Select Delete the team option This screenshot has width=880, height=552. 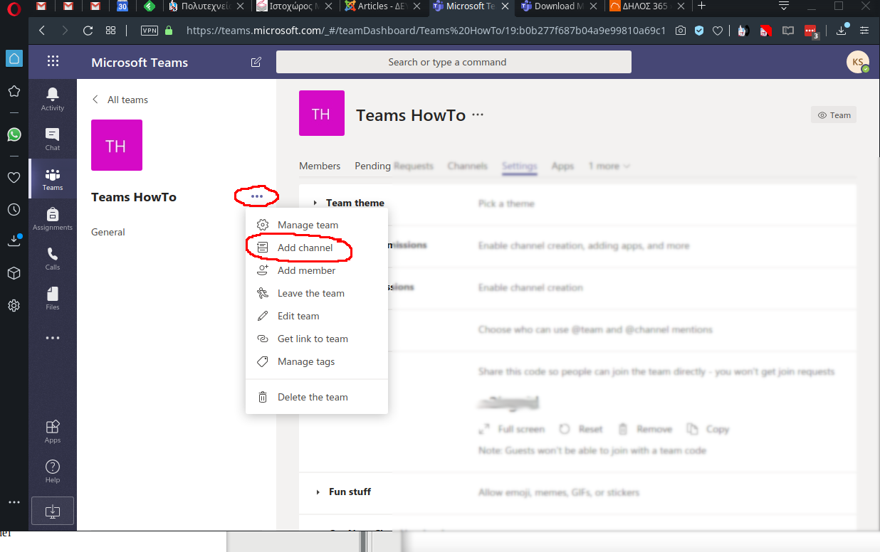[313, 397]
